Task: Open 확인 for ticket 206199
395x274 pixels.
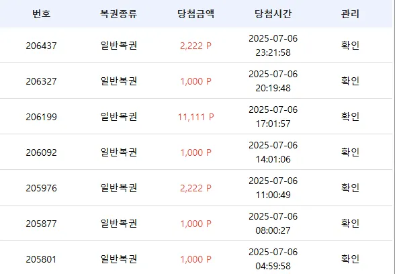Action: pyautogui.click(x=350, y=116)
